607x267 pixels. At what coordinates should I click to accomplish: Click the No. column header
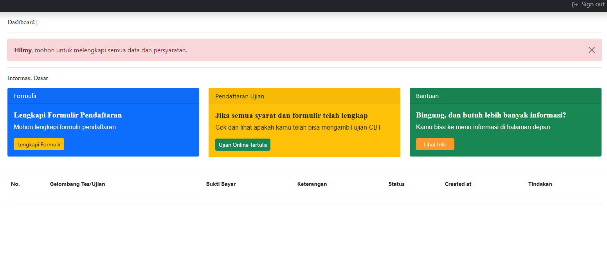coord(15,184)
